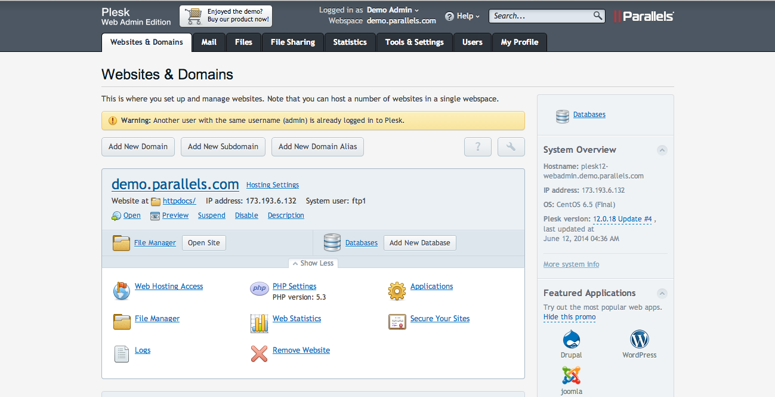The width and height of the screenshot is (775, 397).
Task: Click the Add New Subdomain button
Action: click(x=223, y=147)
